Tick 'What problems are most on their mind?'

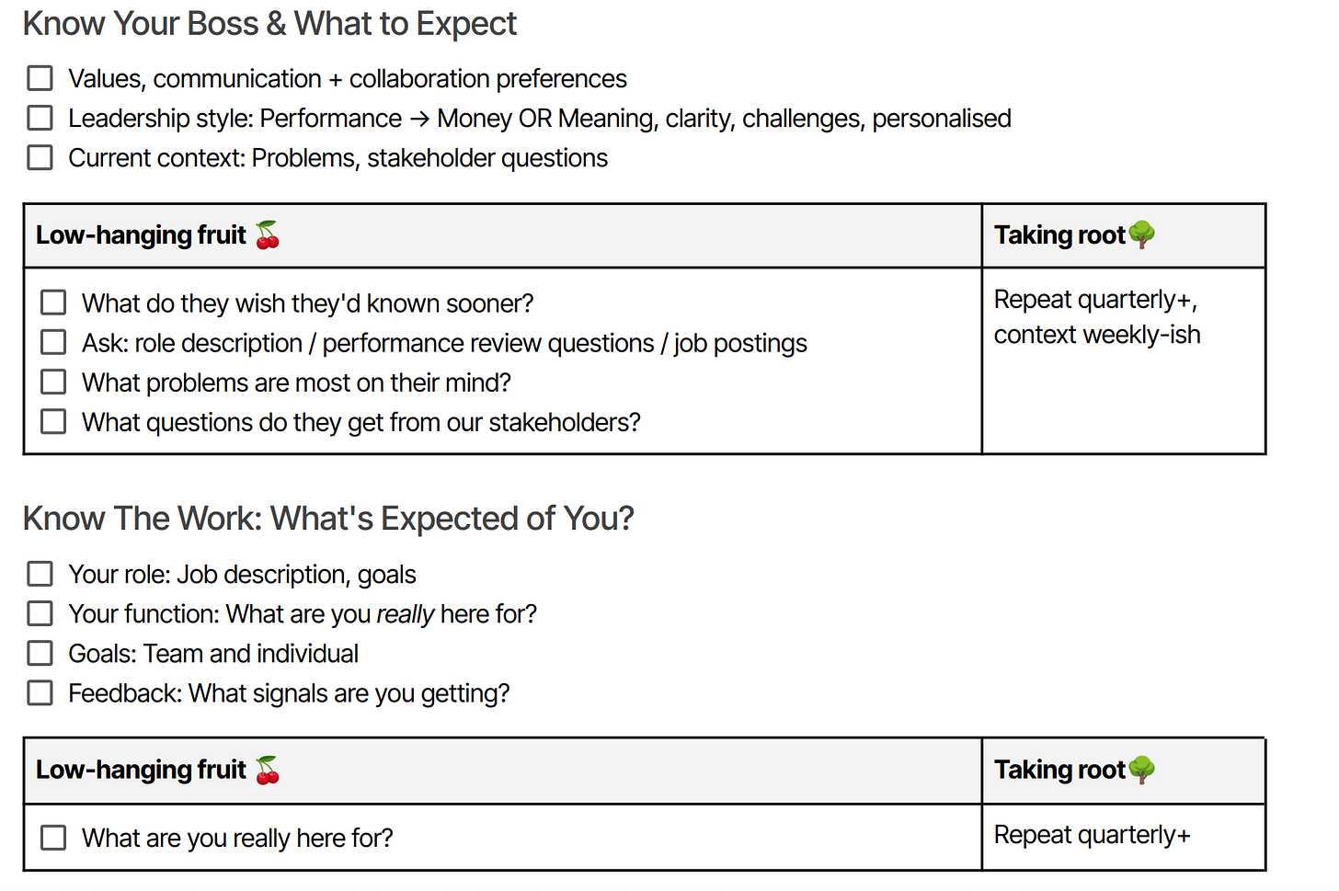pos(53,382)
